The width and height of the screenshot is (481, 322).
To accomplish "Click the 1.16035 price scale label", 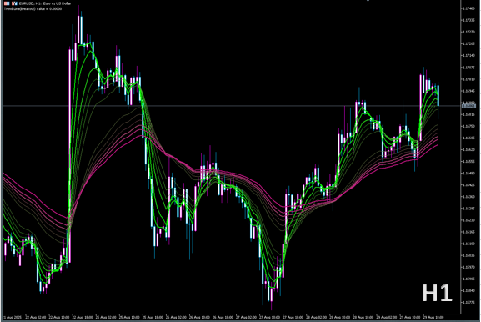I will pos(468,256).
